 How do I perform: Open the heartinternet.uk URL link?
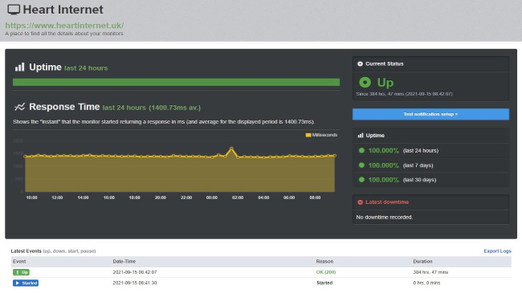(x=64, y=26)
